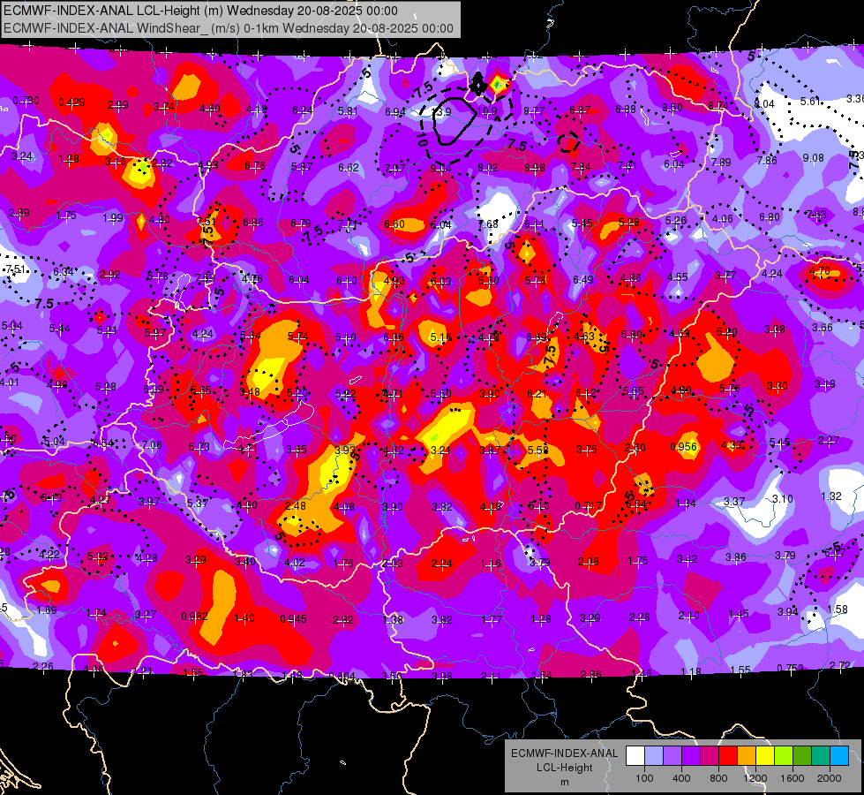Click the grid value '1.32'
The image size is (864, 795).
(831, 496)
